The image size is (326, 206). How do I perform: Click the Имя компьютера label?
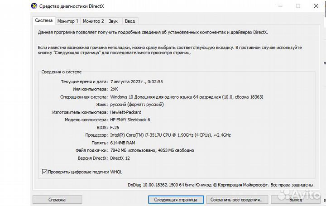pos(90,89)
